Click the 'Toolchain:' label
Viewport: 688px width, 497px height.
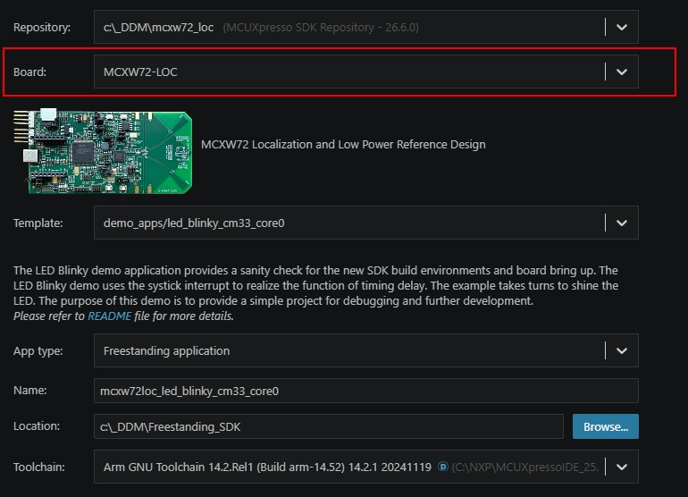38,467
